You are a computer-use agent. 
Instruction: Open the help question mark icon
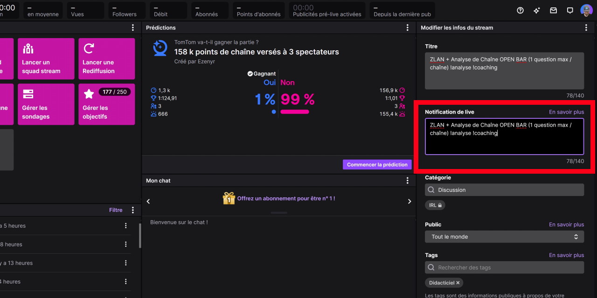[521, 10]
